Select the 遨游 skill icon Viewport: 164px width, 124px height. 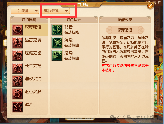point(18,107)
